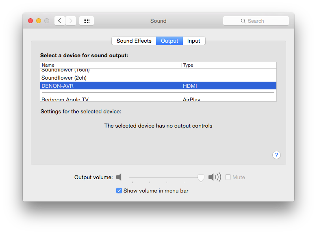Sort devices by Name column header

pyautogui.click(x=111, y=65)
